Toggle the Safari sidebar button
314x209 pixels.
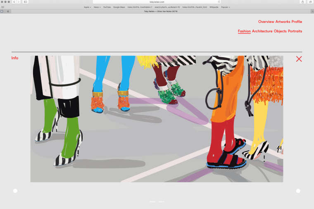coord(25,2)
